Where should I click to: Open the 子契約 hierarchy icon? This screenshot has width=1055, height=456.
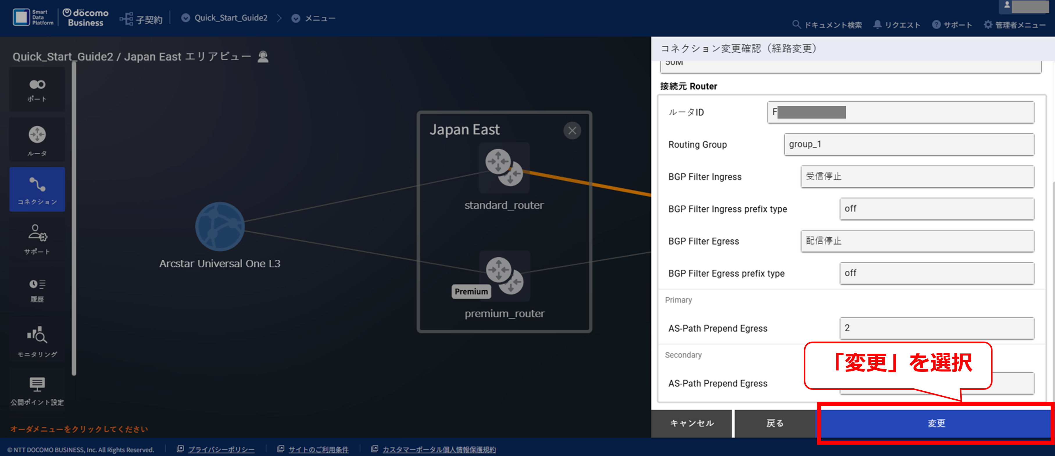coord(126,19)
